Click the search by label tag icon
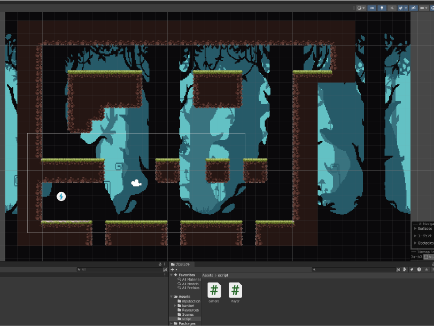434x326 pixels. [412, 269]
